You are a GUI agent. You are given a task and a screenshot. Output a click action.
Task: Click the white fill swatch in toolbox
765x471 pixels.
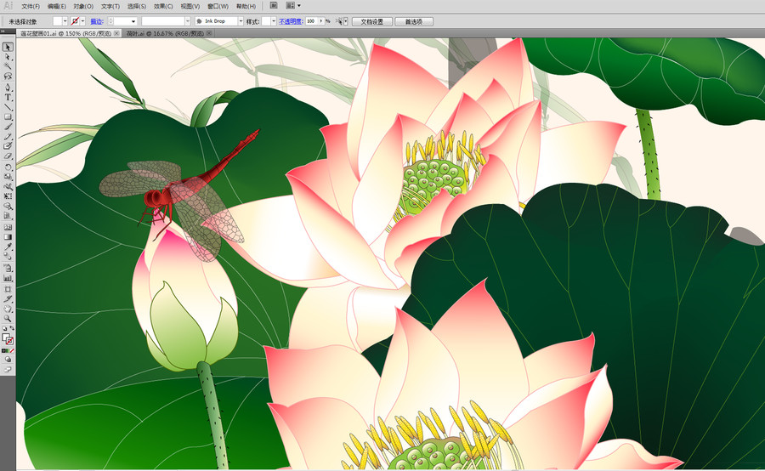click(5, 337)
